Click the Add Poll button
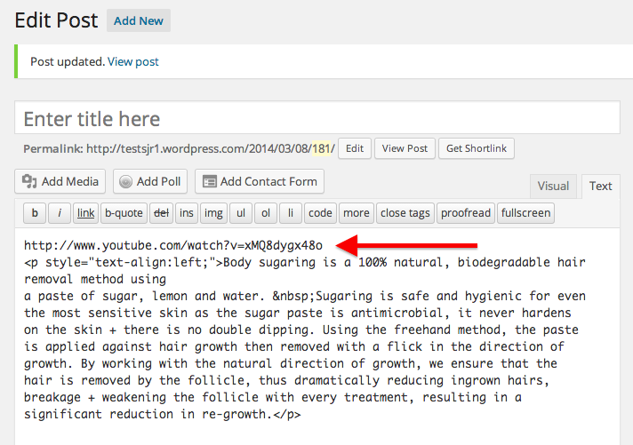633x445 pixels. click(x=149, y=181)
